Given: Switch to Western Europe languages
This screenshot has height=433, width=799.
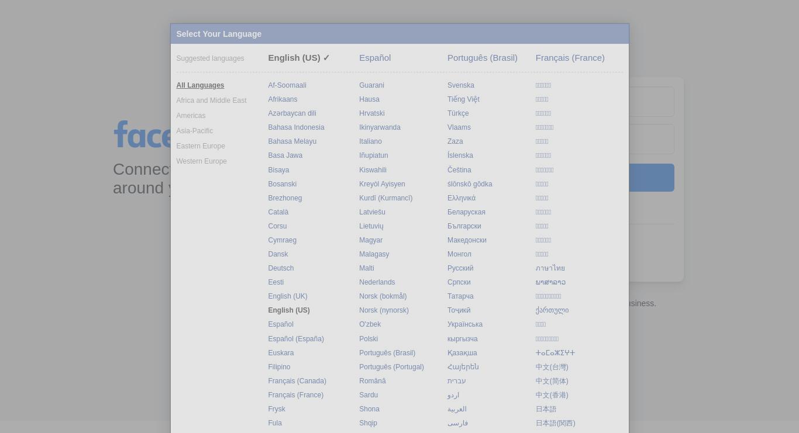Looking at the screenshot, I should (201, 161).
